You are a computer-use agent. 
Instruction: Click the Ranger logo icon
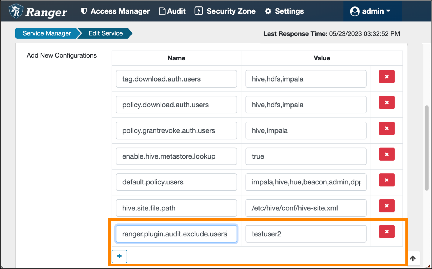pos(16,11)
